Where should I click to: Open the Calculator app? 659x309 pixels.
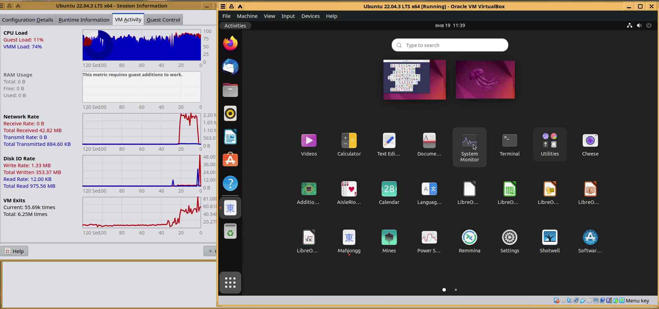[349, 145]
